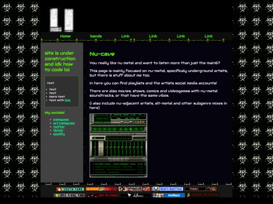Open the tiktok social link
The image size is (273, 204).
coord(58,130)
